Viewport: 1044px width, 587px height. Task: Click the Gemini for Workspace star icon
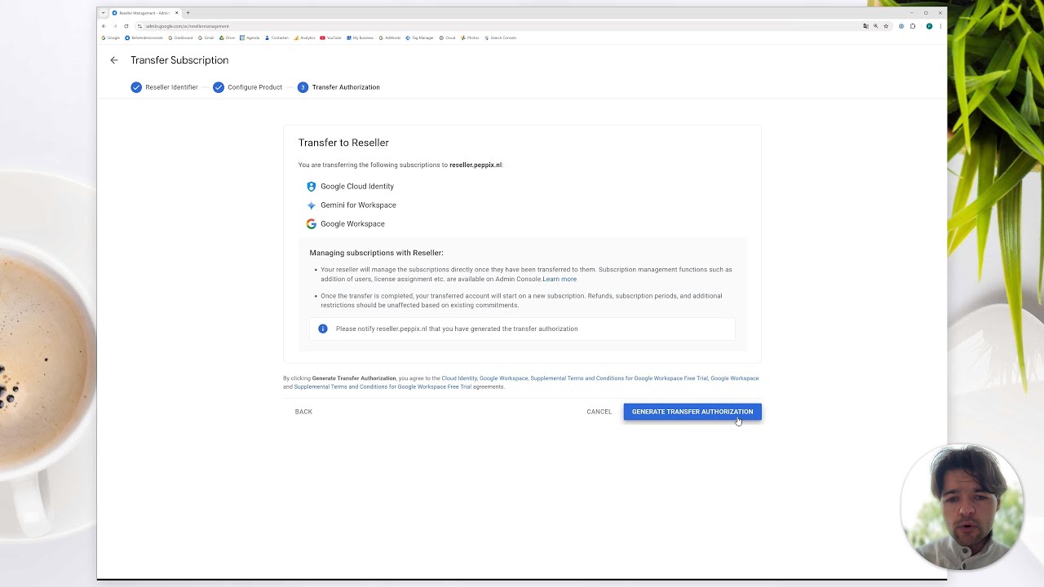[311, 205]
